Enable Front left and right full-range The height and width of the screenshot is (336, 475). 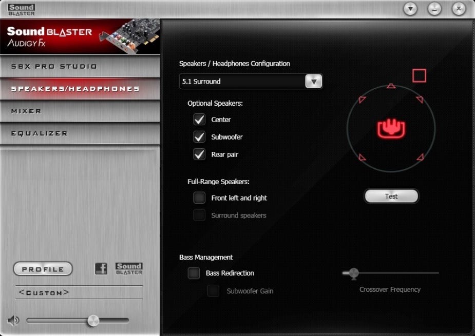[x=199, y=197]
